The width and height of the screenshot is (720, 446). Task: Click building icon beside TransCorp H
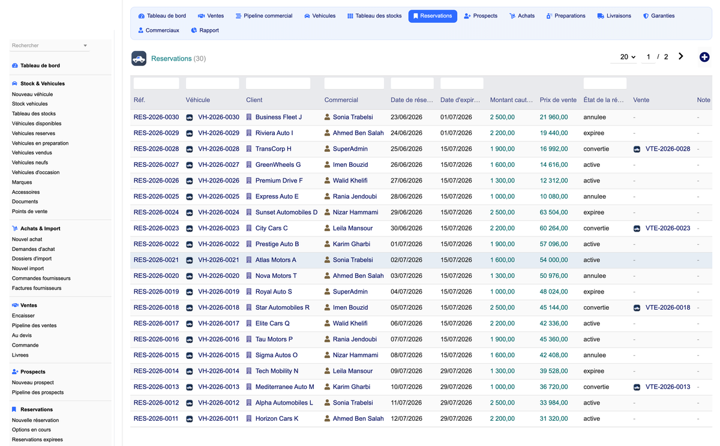(249, 149)
